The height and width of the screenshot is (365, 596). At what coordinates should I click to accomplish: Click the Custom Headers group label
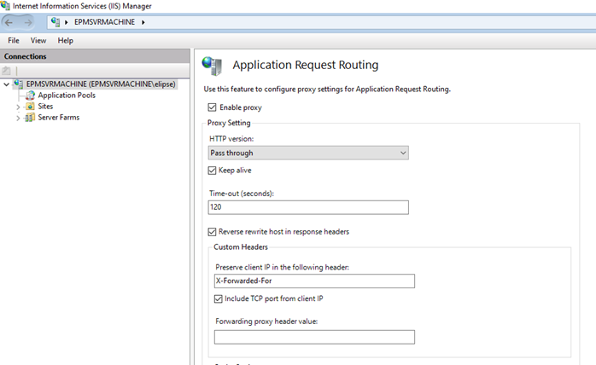241,247
